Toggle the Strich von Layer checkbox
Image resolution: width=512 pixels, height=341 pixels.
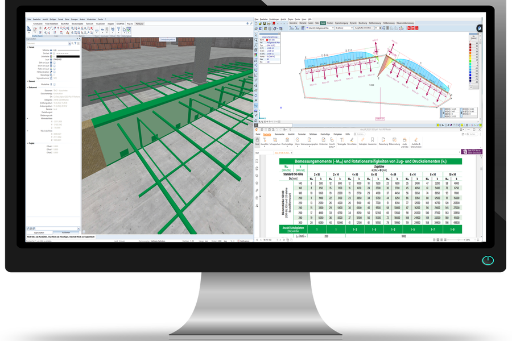pyautogui.click(x=53, y=65)
